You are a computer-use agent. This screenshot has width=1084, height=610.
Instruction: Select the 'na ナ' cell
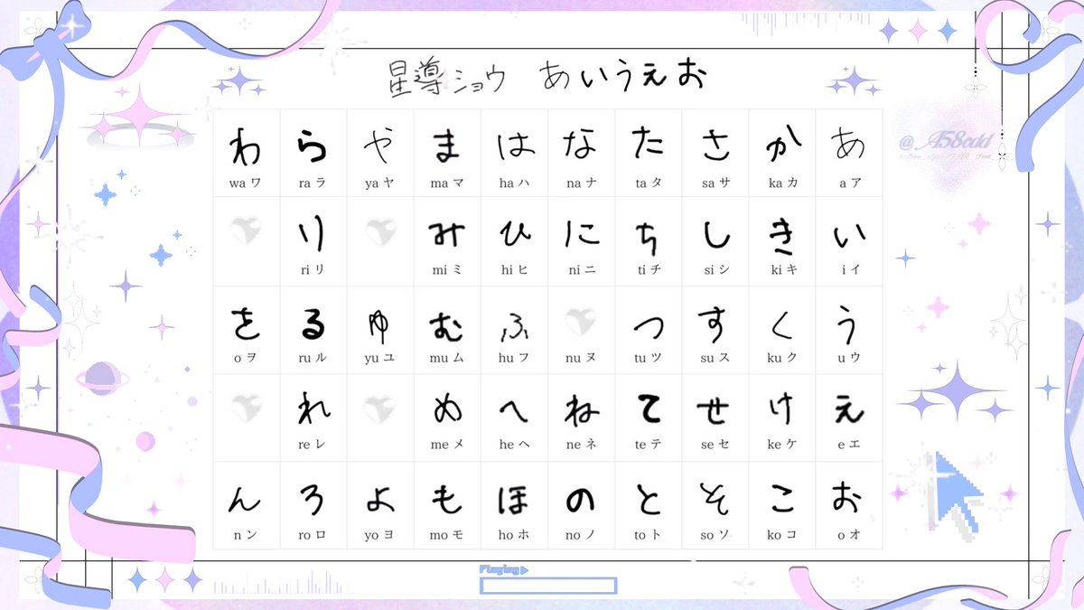tap(581, 153)
